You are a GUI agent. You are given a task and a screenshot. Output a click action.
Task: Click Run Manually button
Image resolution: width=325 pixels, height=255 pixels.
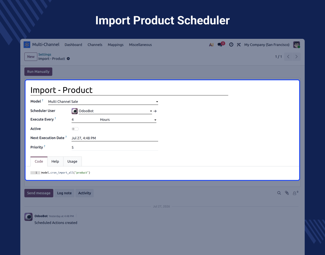click(x=38, y=72)
